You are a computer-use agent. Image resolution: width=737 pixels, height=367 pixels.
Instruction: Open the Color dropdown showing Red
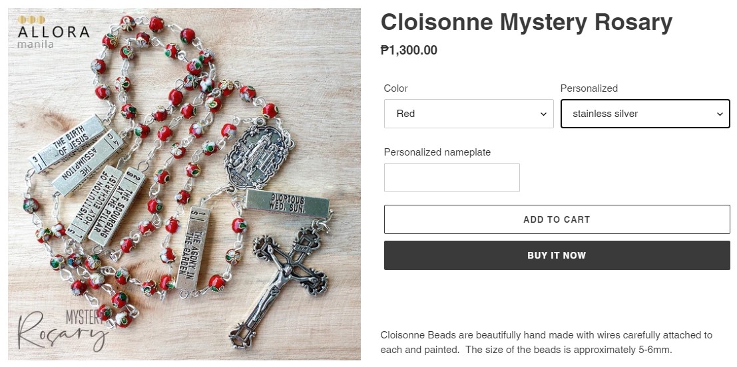pyautogui.click(x=468, y=114)
